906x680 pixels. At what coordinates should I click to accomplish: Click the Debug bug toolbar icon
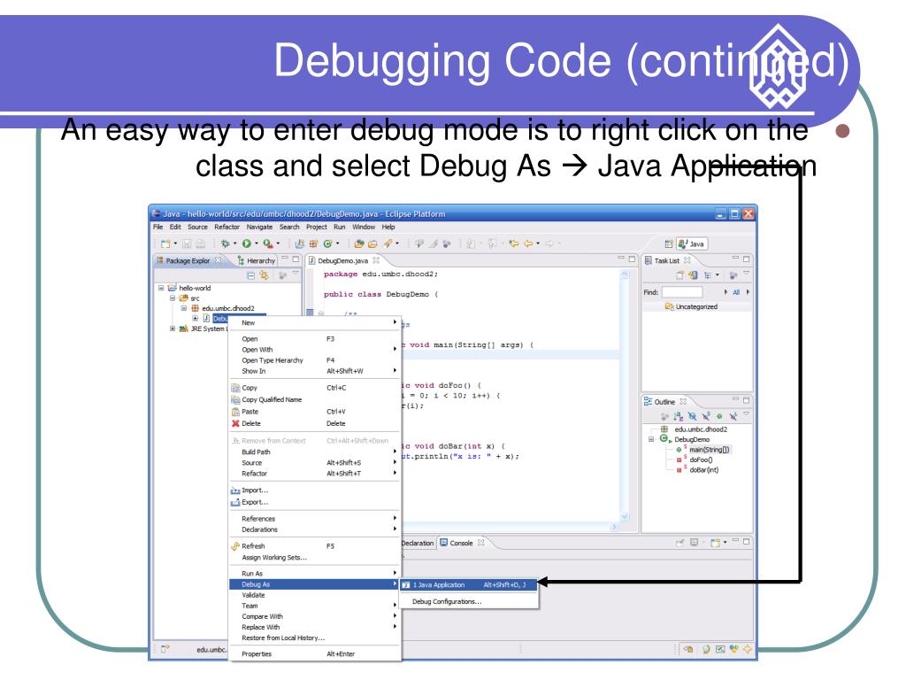click(x=226, y=244)
